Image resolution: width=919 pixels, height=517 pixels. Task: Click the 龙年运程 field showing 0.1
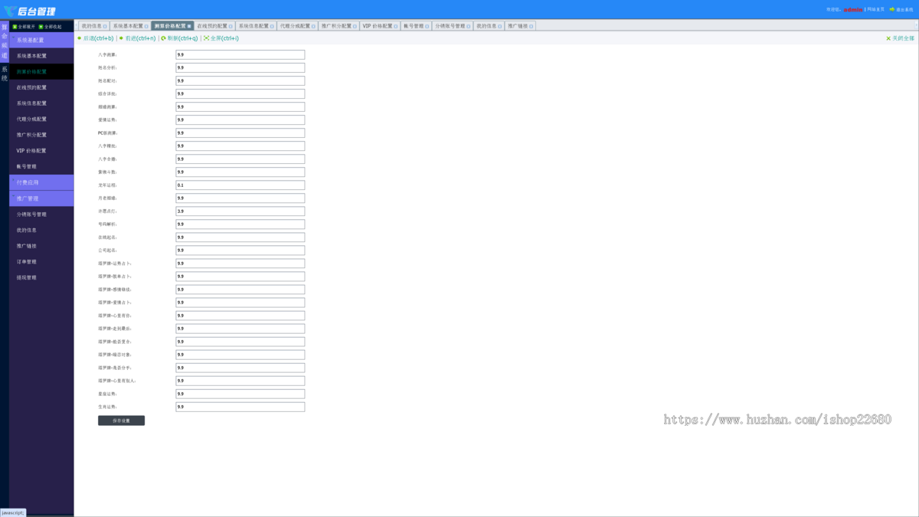pos(240,185)
